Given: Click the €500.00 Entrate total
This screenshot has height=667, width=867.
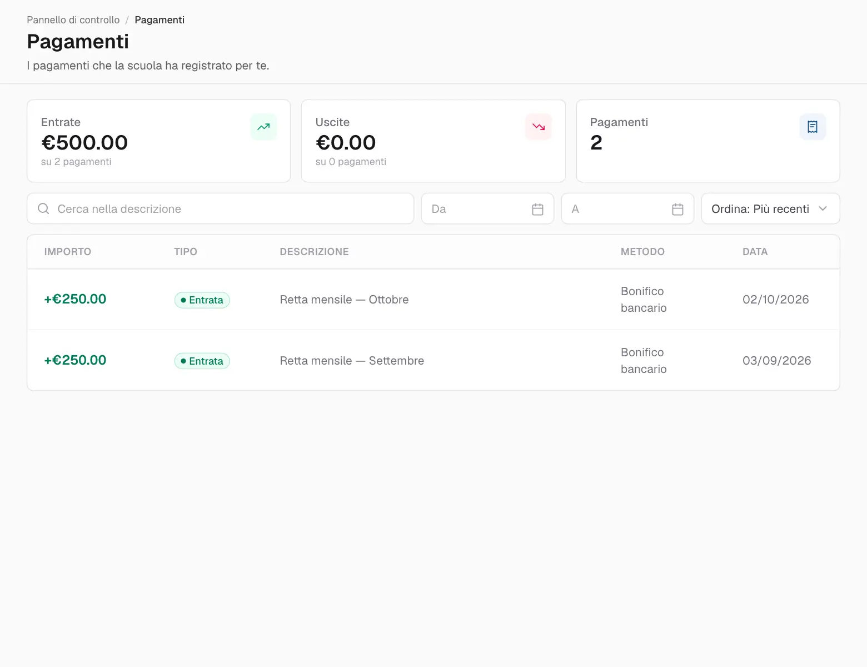Looking at the screenshot, I should 84,143.
